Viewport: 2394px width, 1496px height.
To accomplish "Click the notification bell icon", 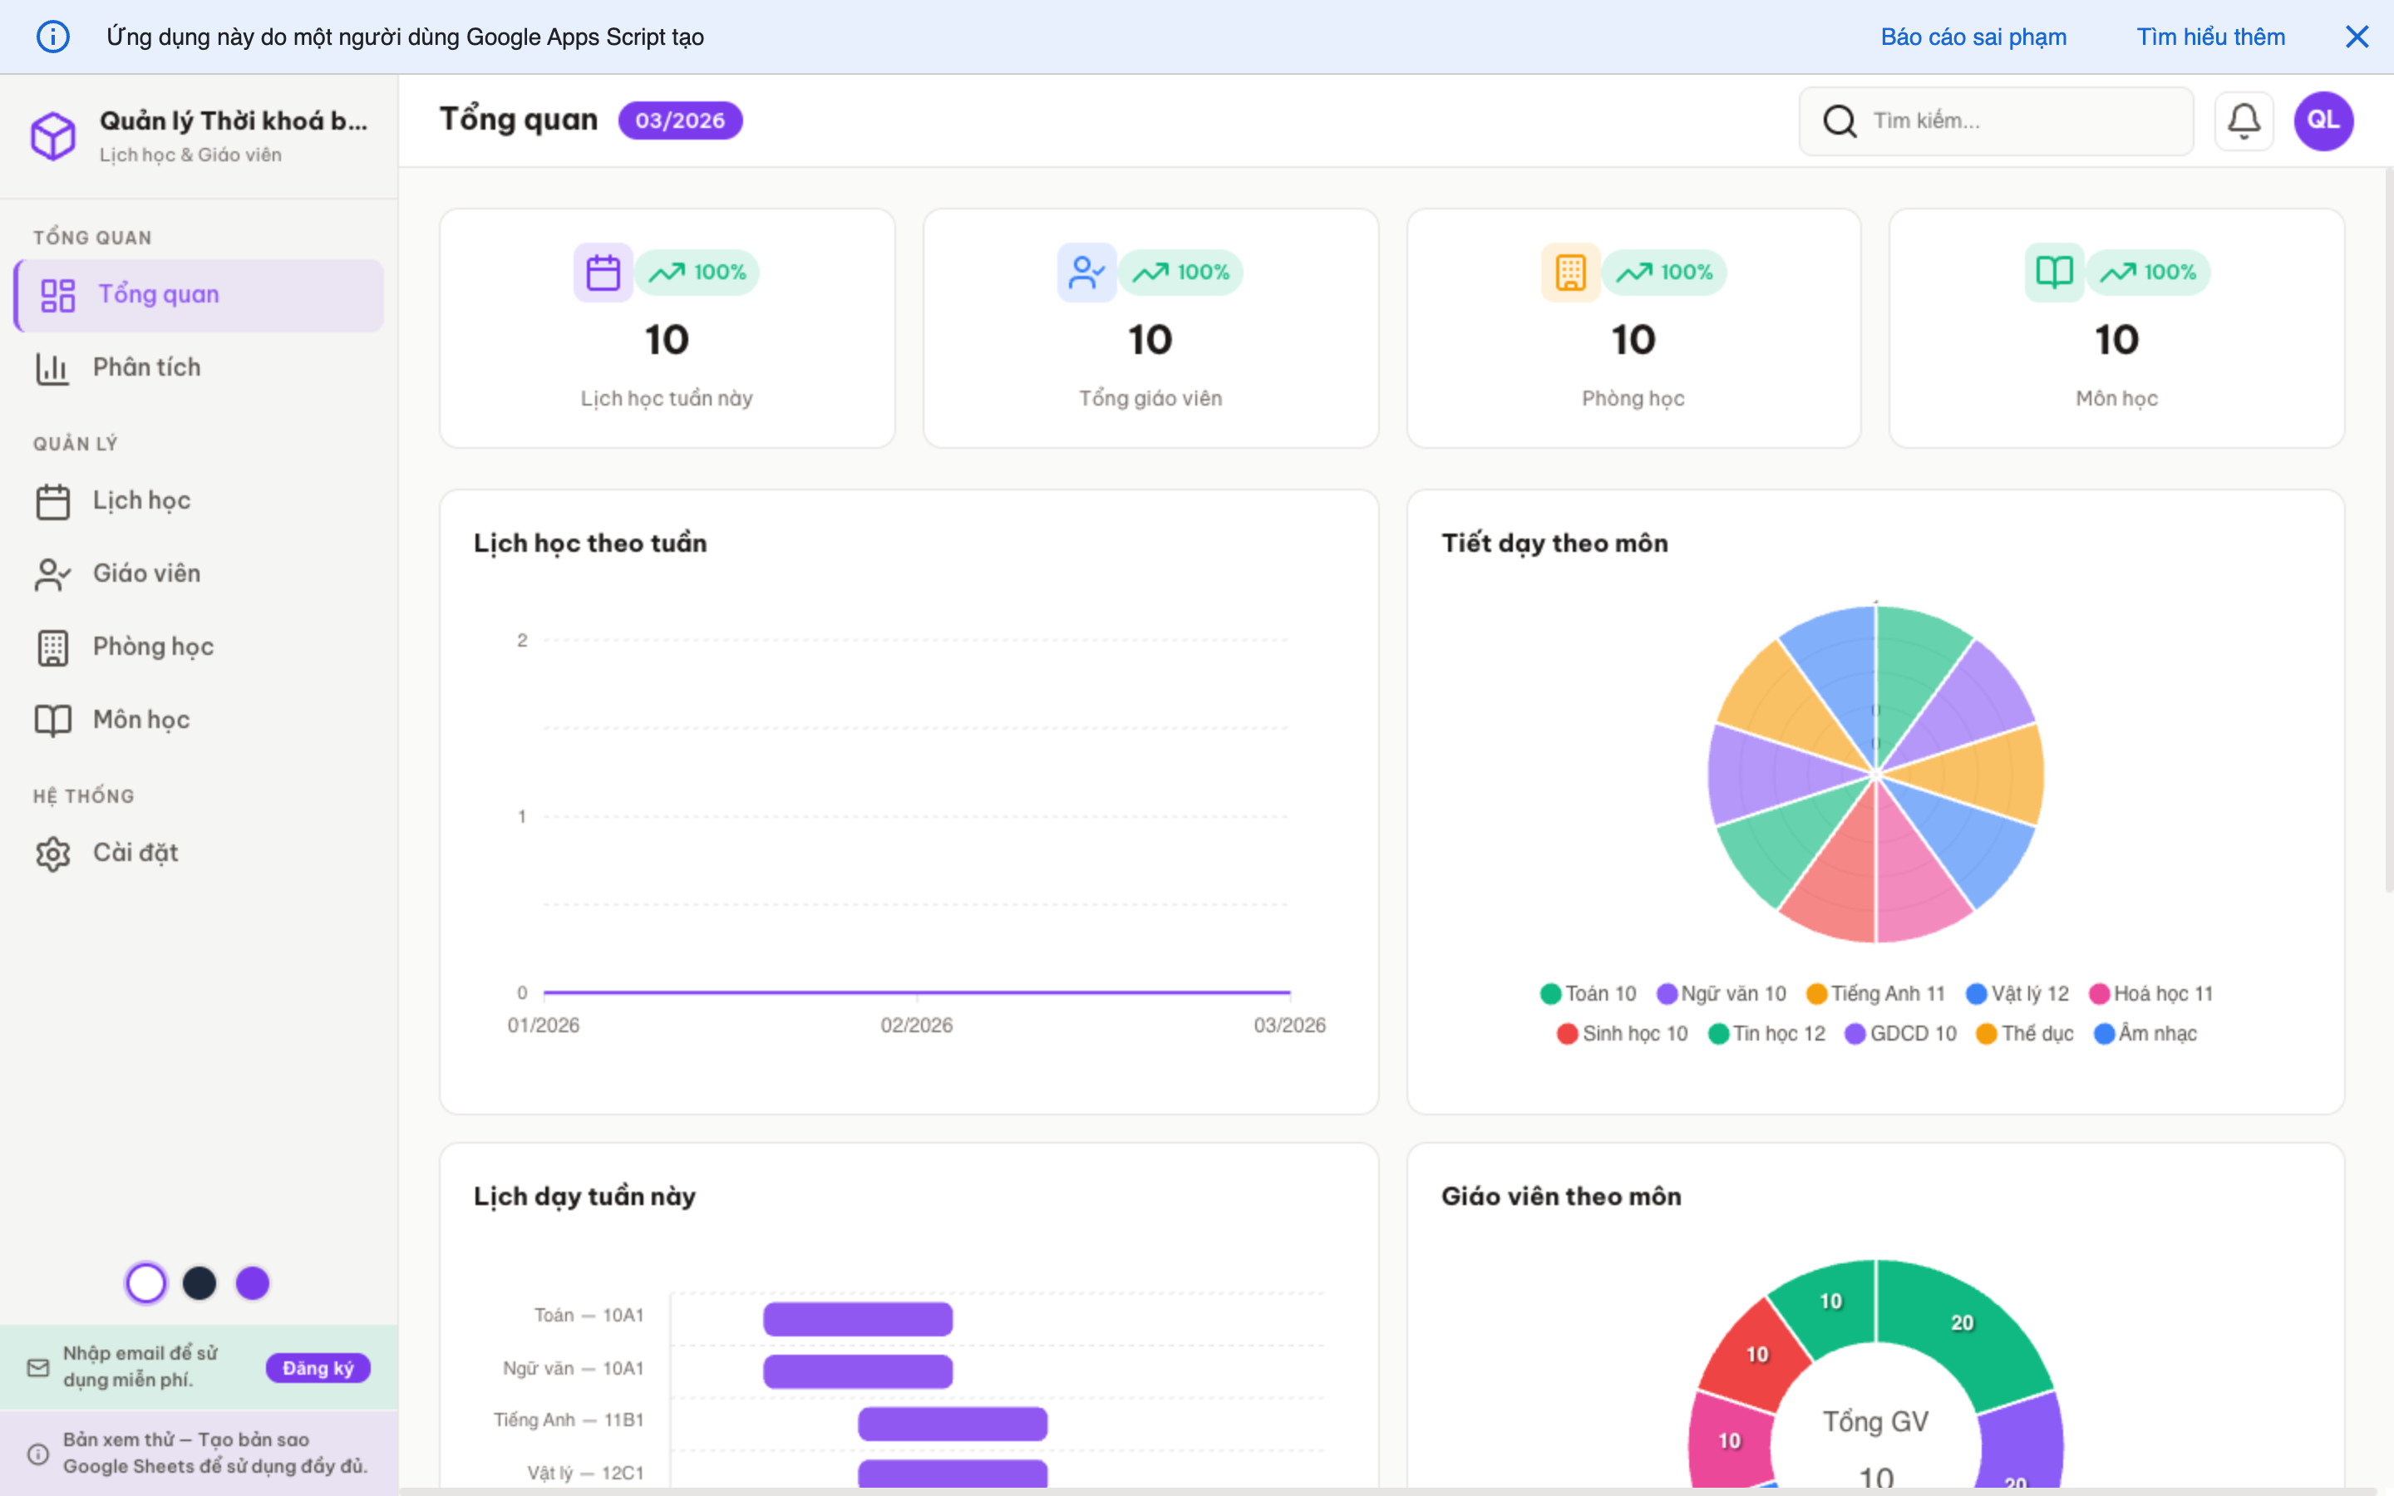I will (2243, 121).
